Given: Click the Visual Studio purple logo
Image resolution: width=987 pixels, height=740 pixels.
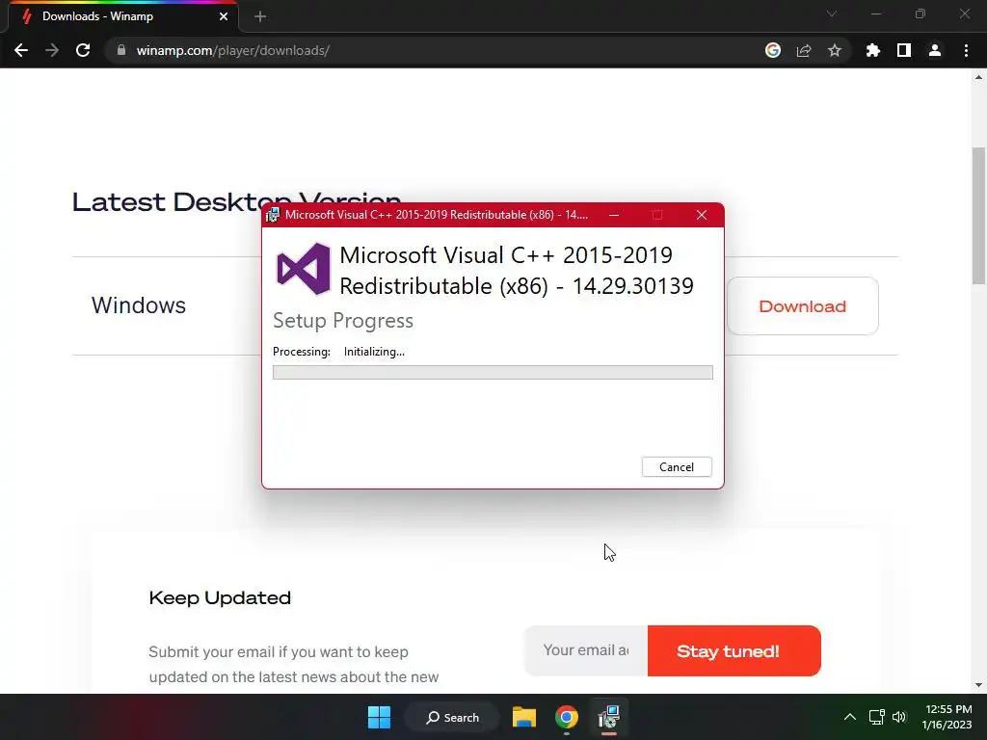Looking at the screenshot, I should coord(304,269).
